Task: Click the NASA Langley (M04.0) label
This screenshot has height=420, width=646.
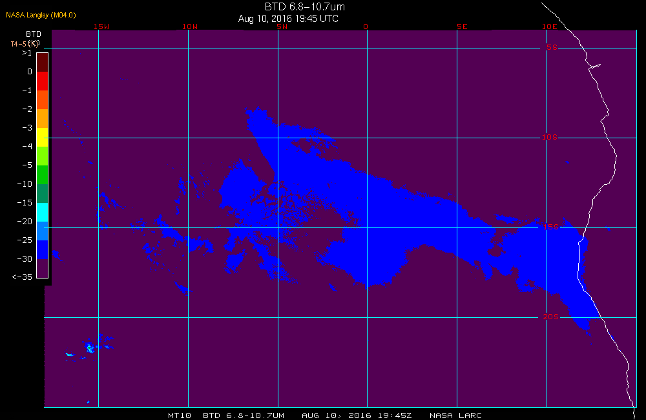Action: (x=41, y=16)
